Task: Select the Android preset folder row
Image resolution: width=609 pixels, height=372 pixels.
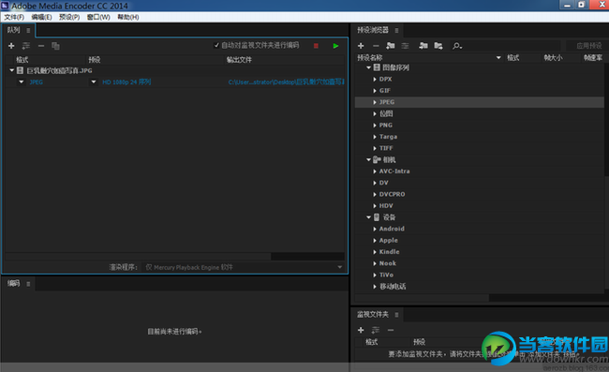Action: point(480,229)
